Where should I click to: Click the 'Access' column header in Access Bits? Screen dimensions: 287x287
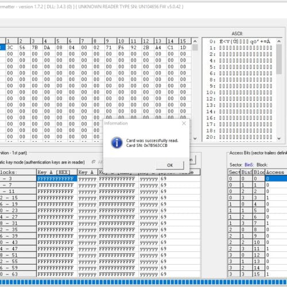[276, 172]
